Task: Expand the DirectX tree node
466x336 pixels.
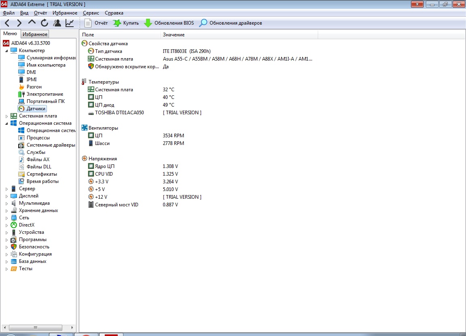Action: click(x=6, y=225)
